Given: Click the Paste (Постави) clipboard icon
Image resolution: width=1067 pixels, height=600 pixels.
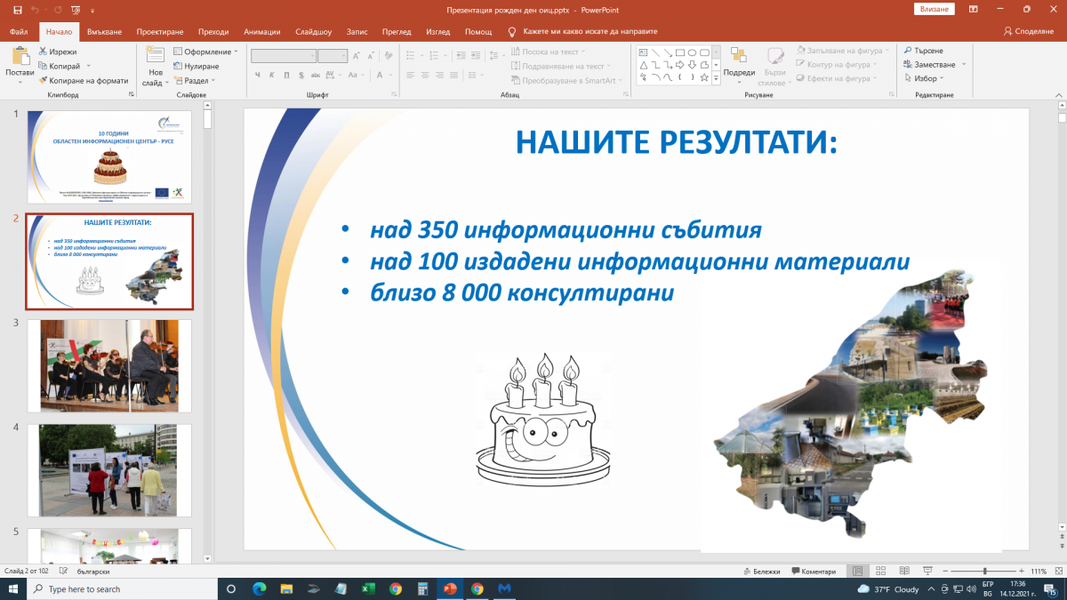Looking at the screenshot, I should click(20, 57).
